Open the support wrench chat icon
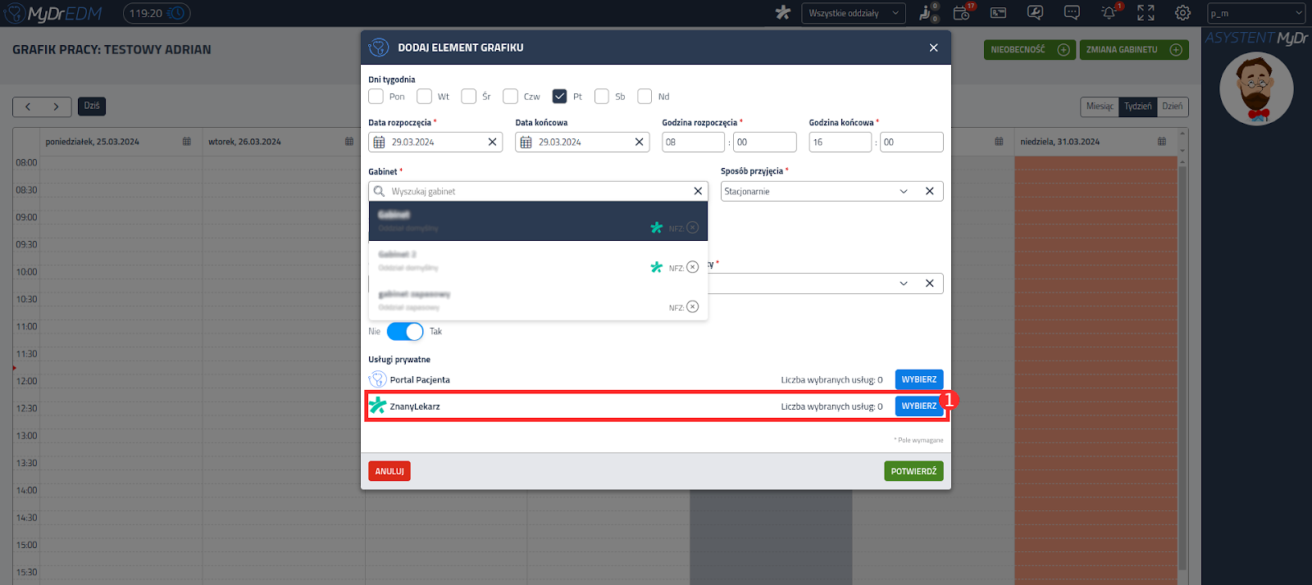The height and width of the screenshot is (585, 1312). [1035, 13]
